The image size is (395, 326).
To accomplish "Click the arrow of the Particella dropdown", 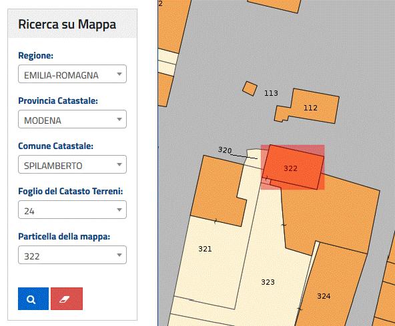I will [x=119, y=255].
